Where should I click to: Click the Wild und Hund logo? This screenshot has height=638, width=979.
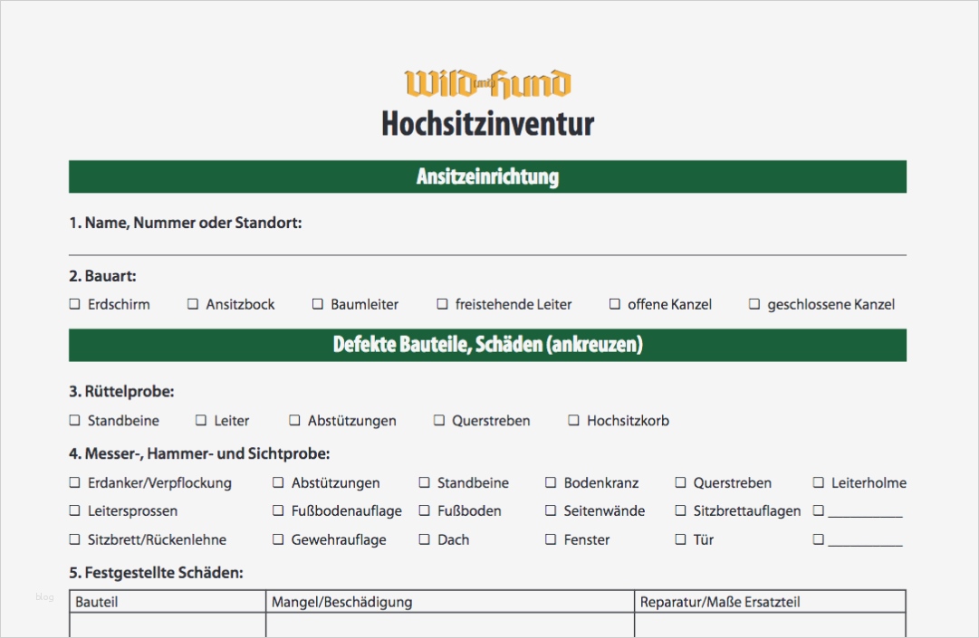pos(487,84)
